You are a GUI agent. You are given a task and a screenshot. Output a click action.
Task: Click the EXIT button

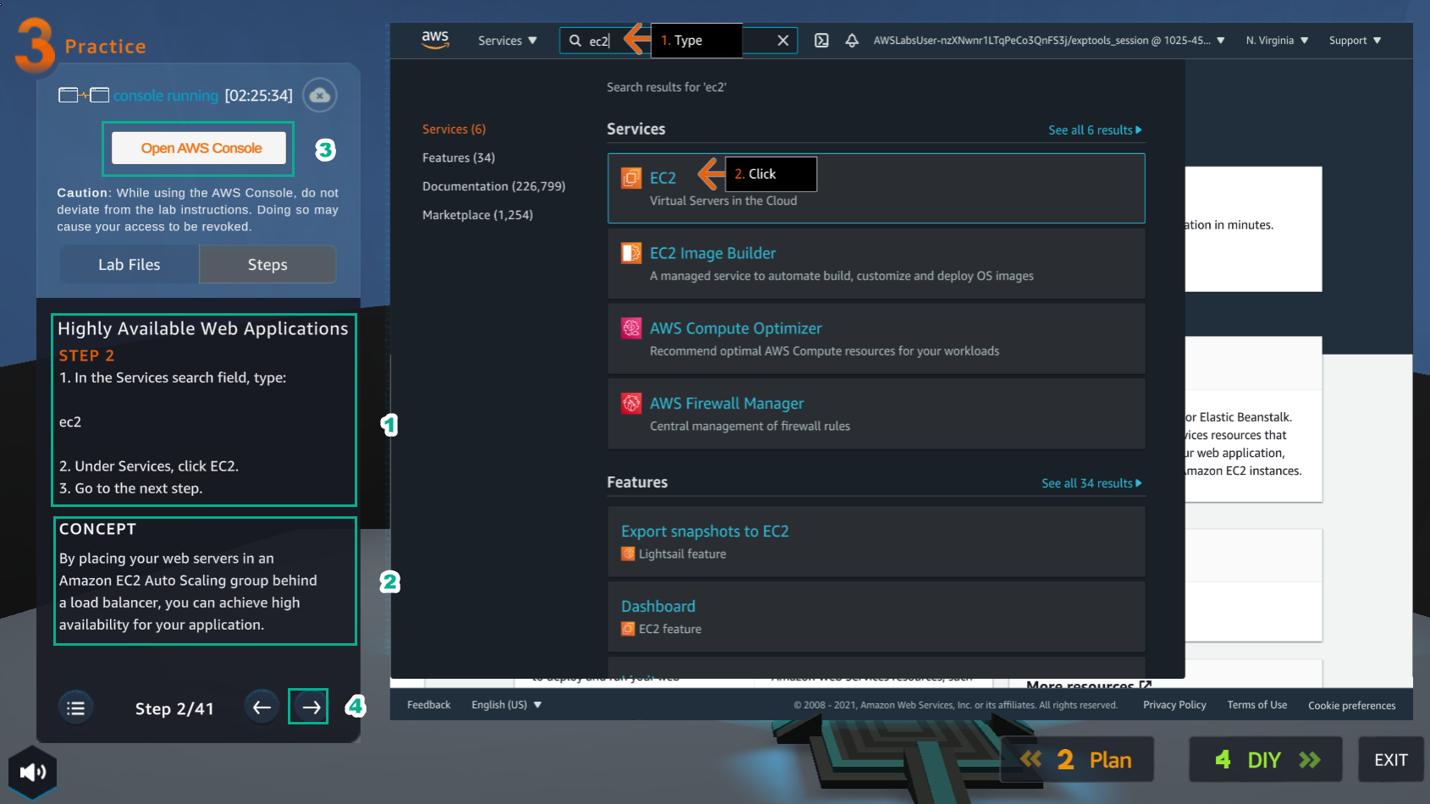[1391, 760]
